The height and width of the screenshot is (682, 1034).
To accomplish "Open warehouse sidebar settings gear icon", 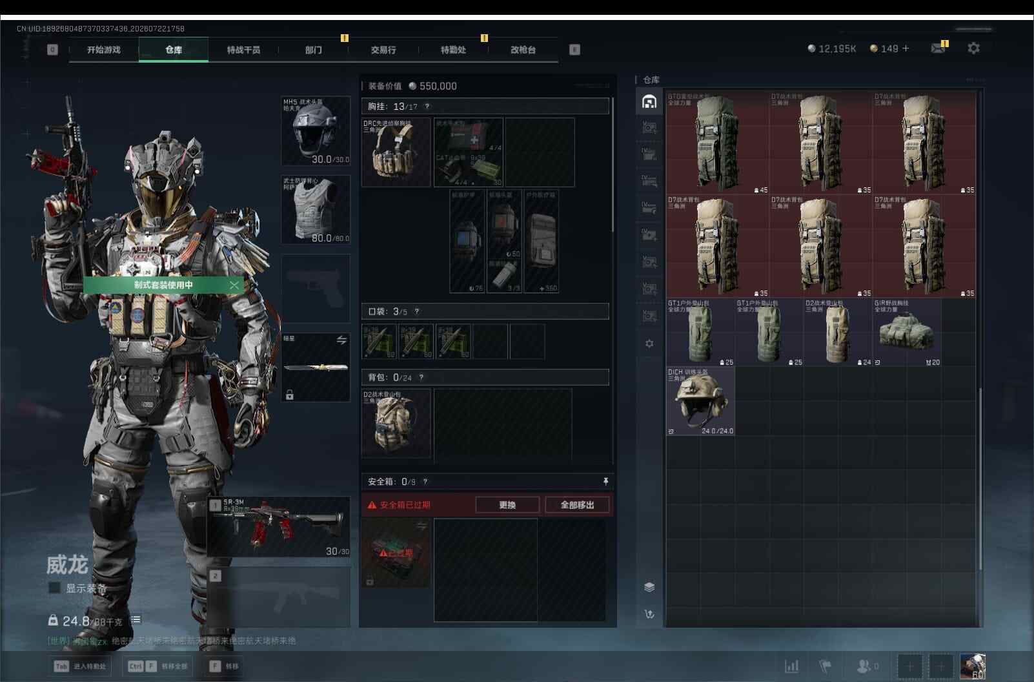I will point(649,344).
